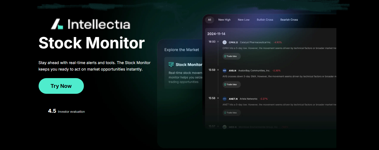Click the -2.30% change value
The width and height of the screenshot is (379, 150).
point(276,71)
